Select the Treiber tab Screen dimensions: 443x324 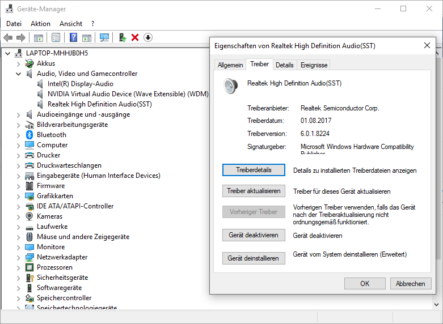(259, 65)
